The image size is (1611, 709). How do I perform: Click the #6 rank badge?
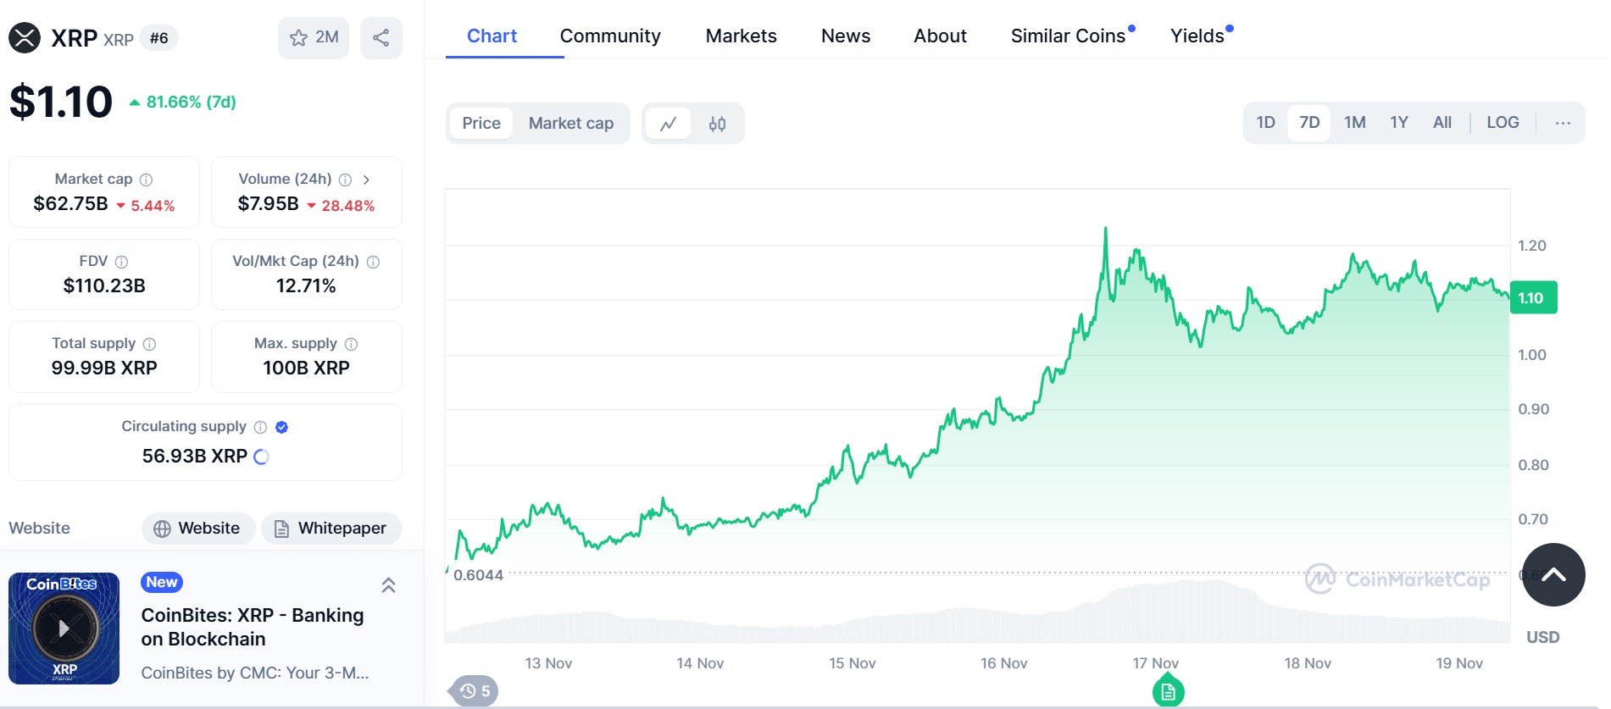pyautogui.click(x=159, y=38)
